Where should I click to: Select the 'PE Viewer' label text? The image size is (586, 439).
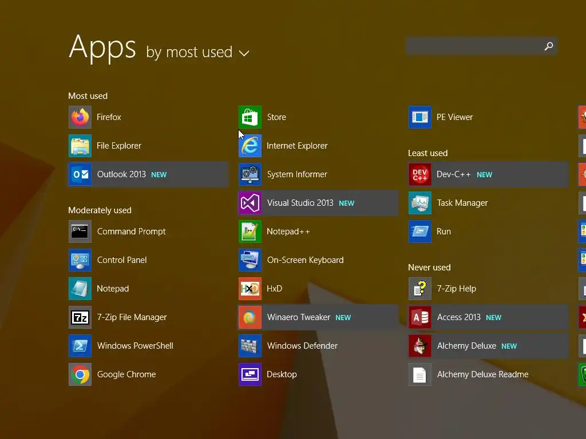click(454, 117)
